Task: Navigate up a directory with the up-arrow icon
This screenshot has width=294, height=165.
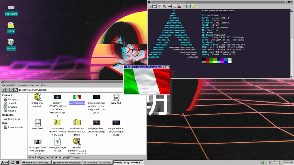Action: pos(11,90)
